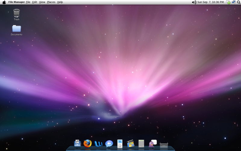
Task: Launch the blue W word processor dock icon
Action: point(99,144)
